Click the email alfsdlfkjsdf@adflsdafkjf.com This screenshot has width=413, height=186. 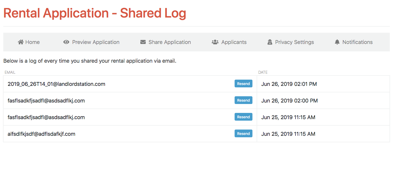click(x=42, y=134)
